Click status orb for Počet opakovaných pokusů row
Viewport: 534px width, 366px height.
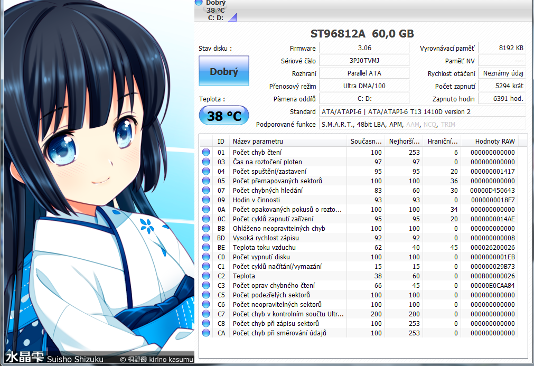[x=206, y=209]
